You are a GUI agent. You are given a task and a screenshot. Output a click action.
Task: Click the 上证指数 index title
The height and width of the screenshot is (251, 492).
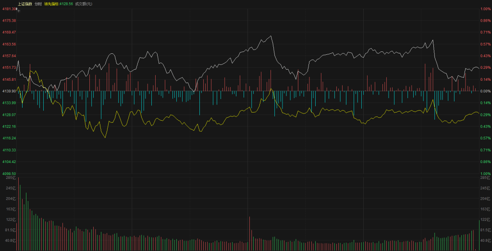tap(25, 4)
